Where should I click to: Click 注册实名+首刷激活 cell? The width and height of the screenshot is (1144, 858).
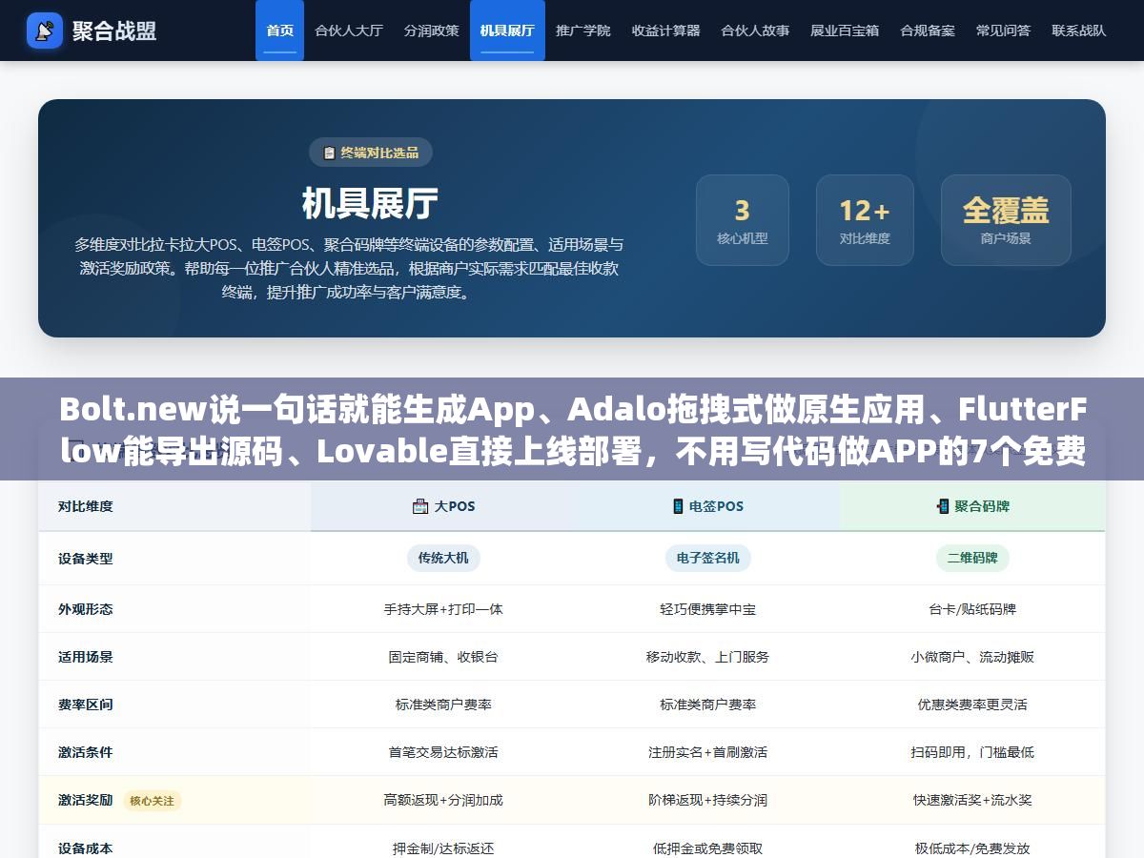tap(708, 752)
